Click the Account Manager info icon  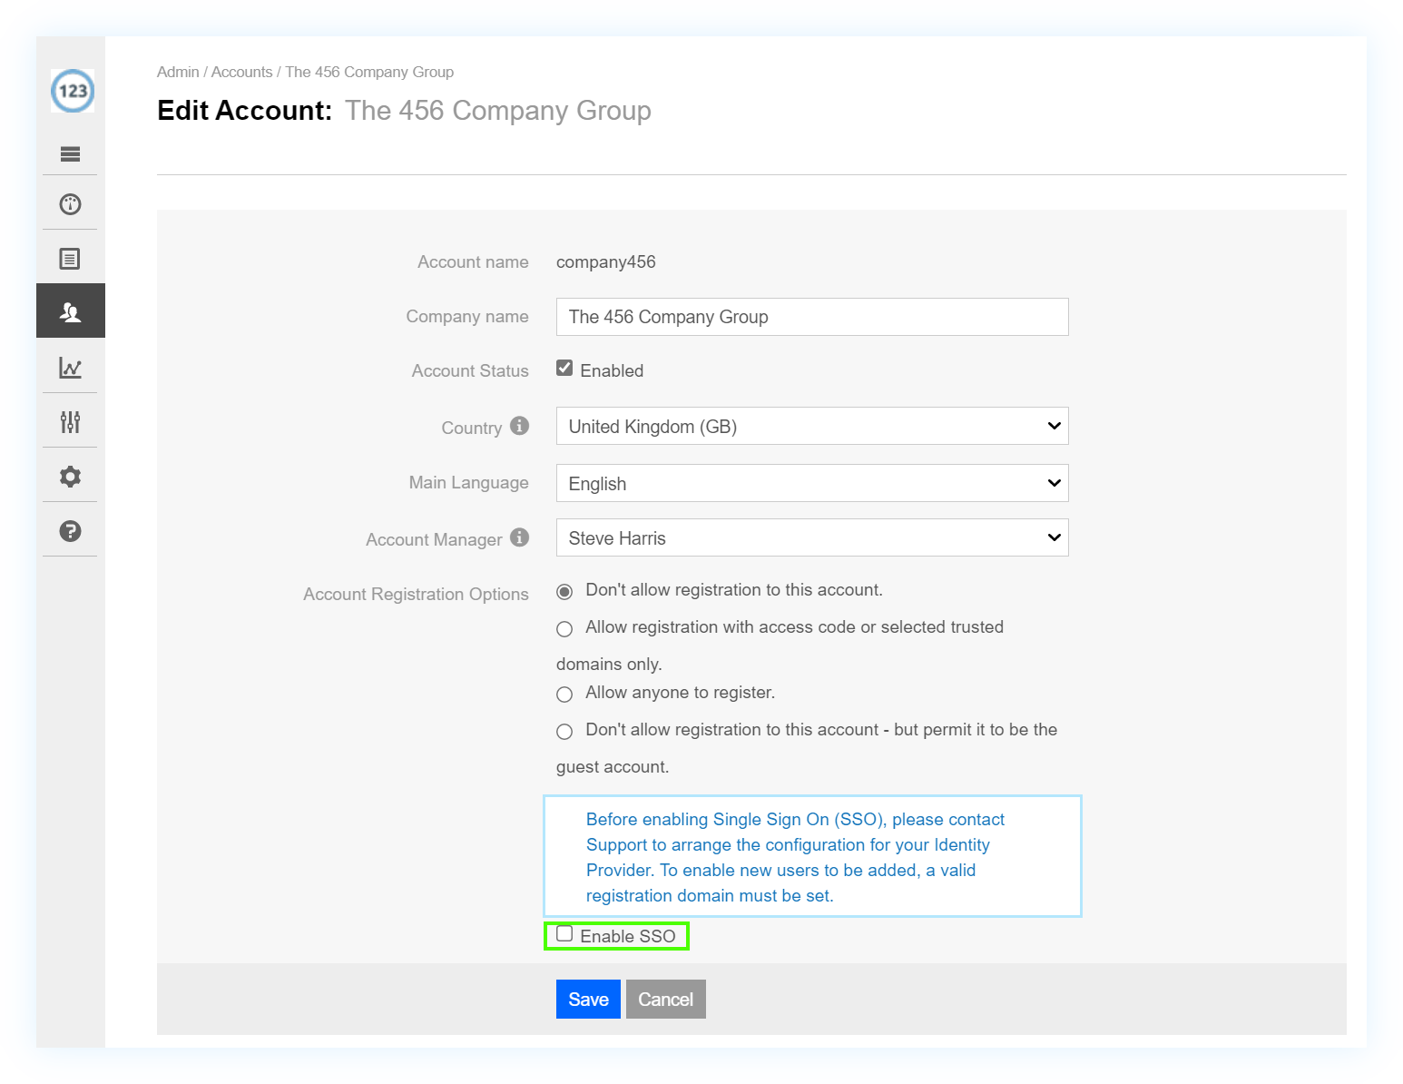coord(519,537)
